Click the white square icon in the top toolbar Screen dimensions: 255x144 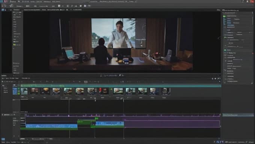[x=81, y=6]
